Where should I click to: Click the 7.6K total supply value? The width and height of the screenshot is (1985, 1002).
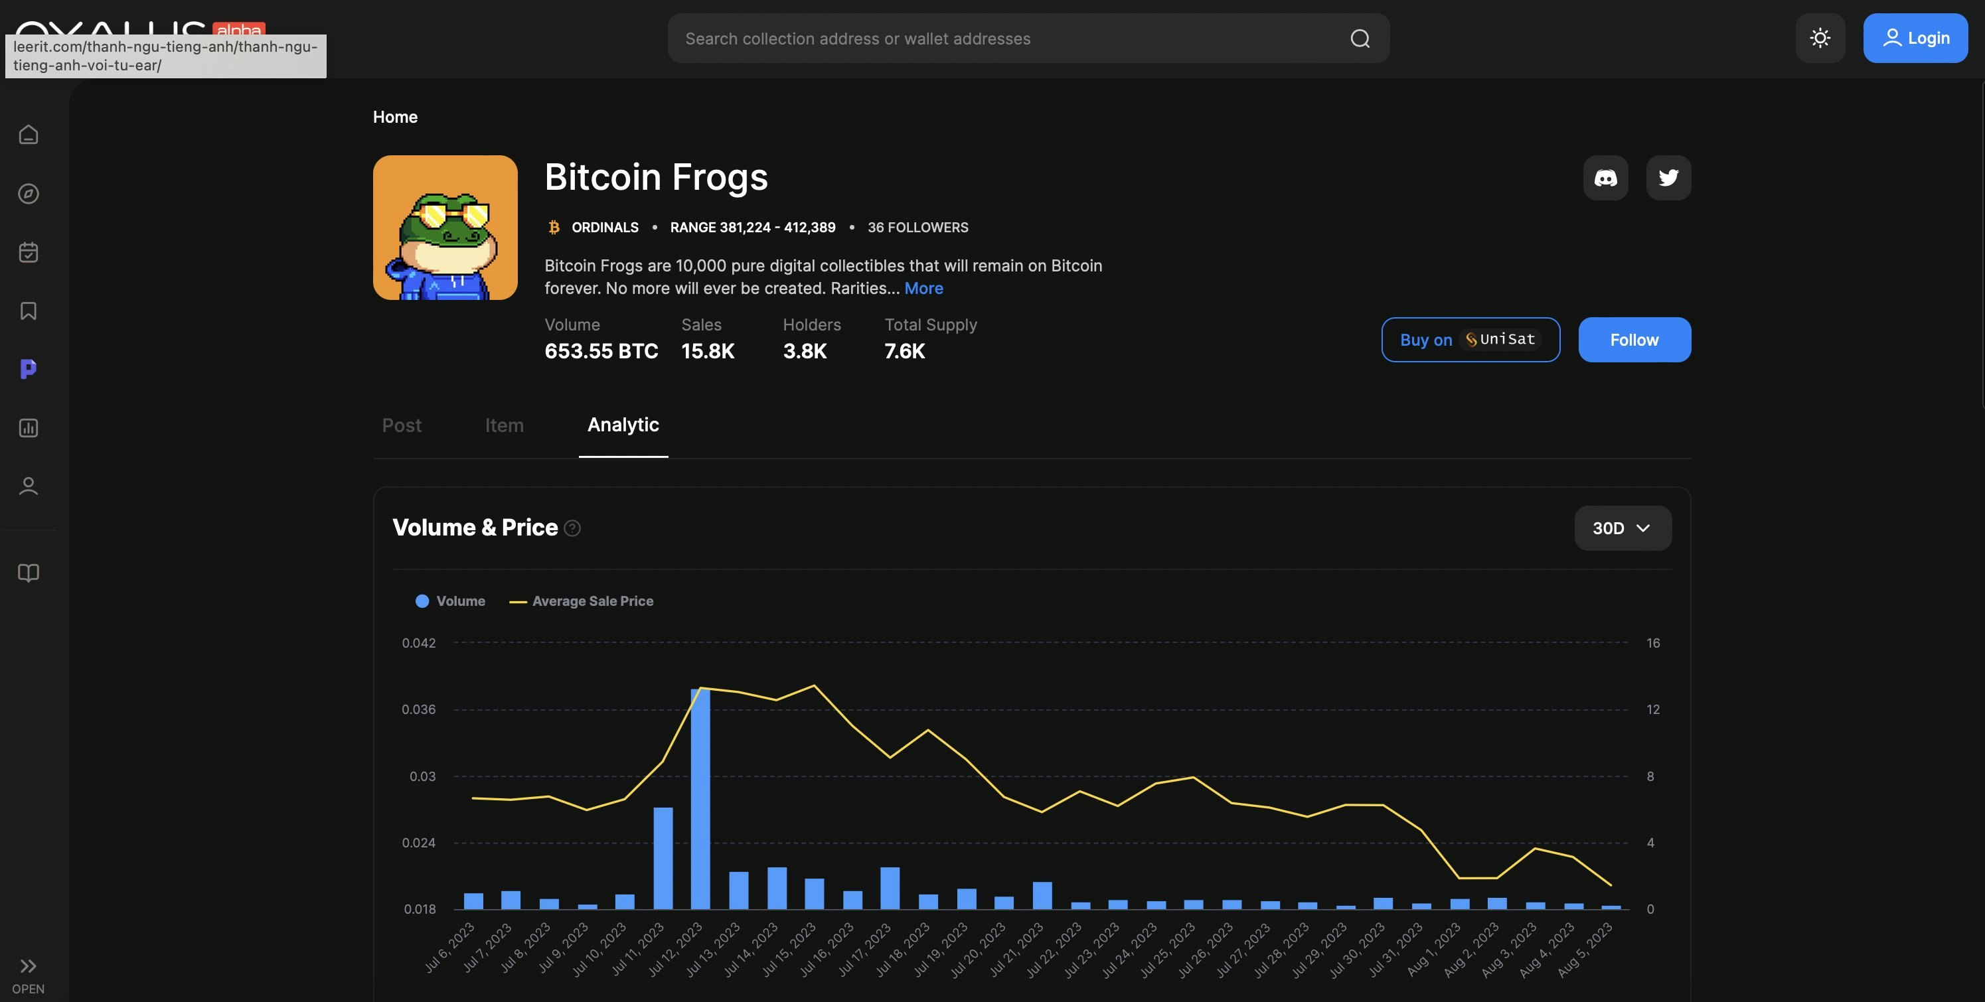tap(905, 351)
